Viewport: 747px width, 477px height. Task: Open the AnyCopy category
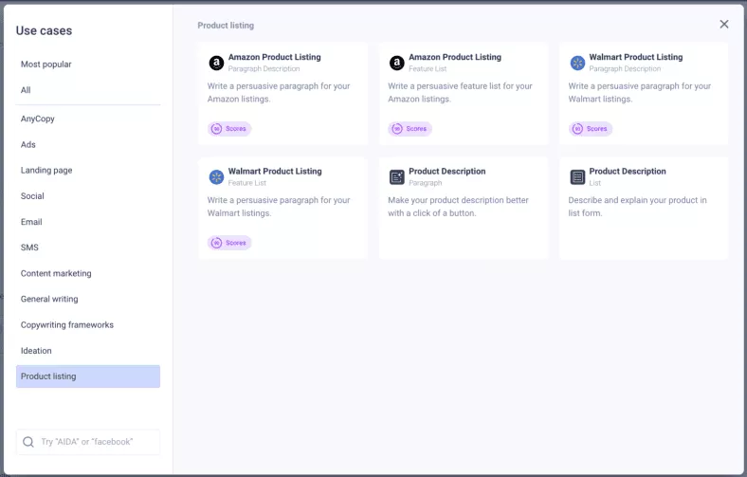coord(88,119)
